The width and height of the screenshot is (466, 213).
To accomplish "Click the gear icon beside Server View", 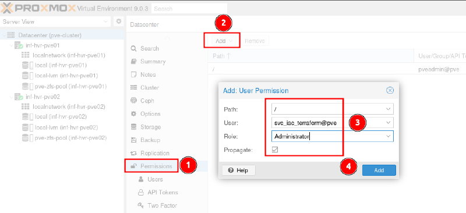I will pyautogui.click(x=119, y=22).
